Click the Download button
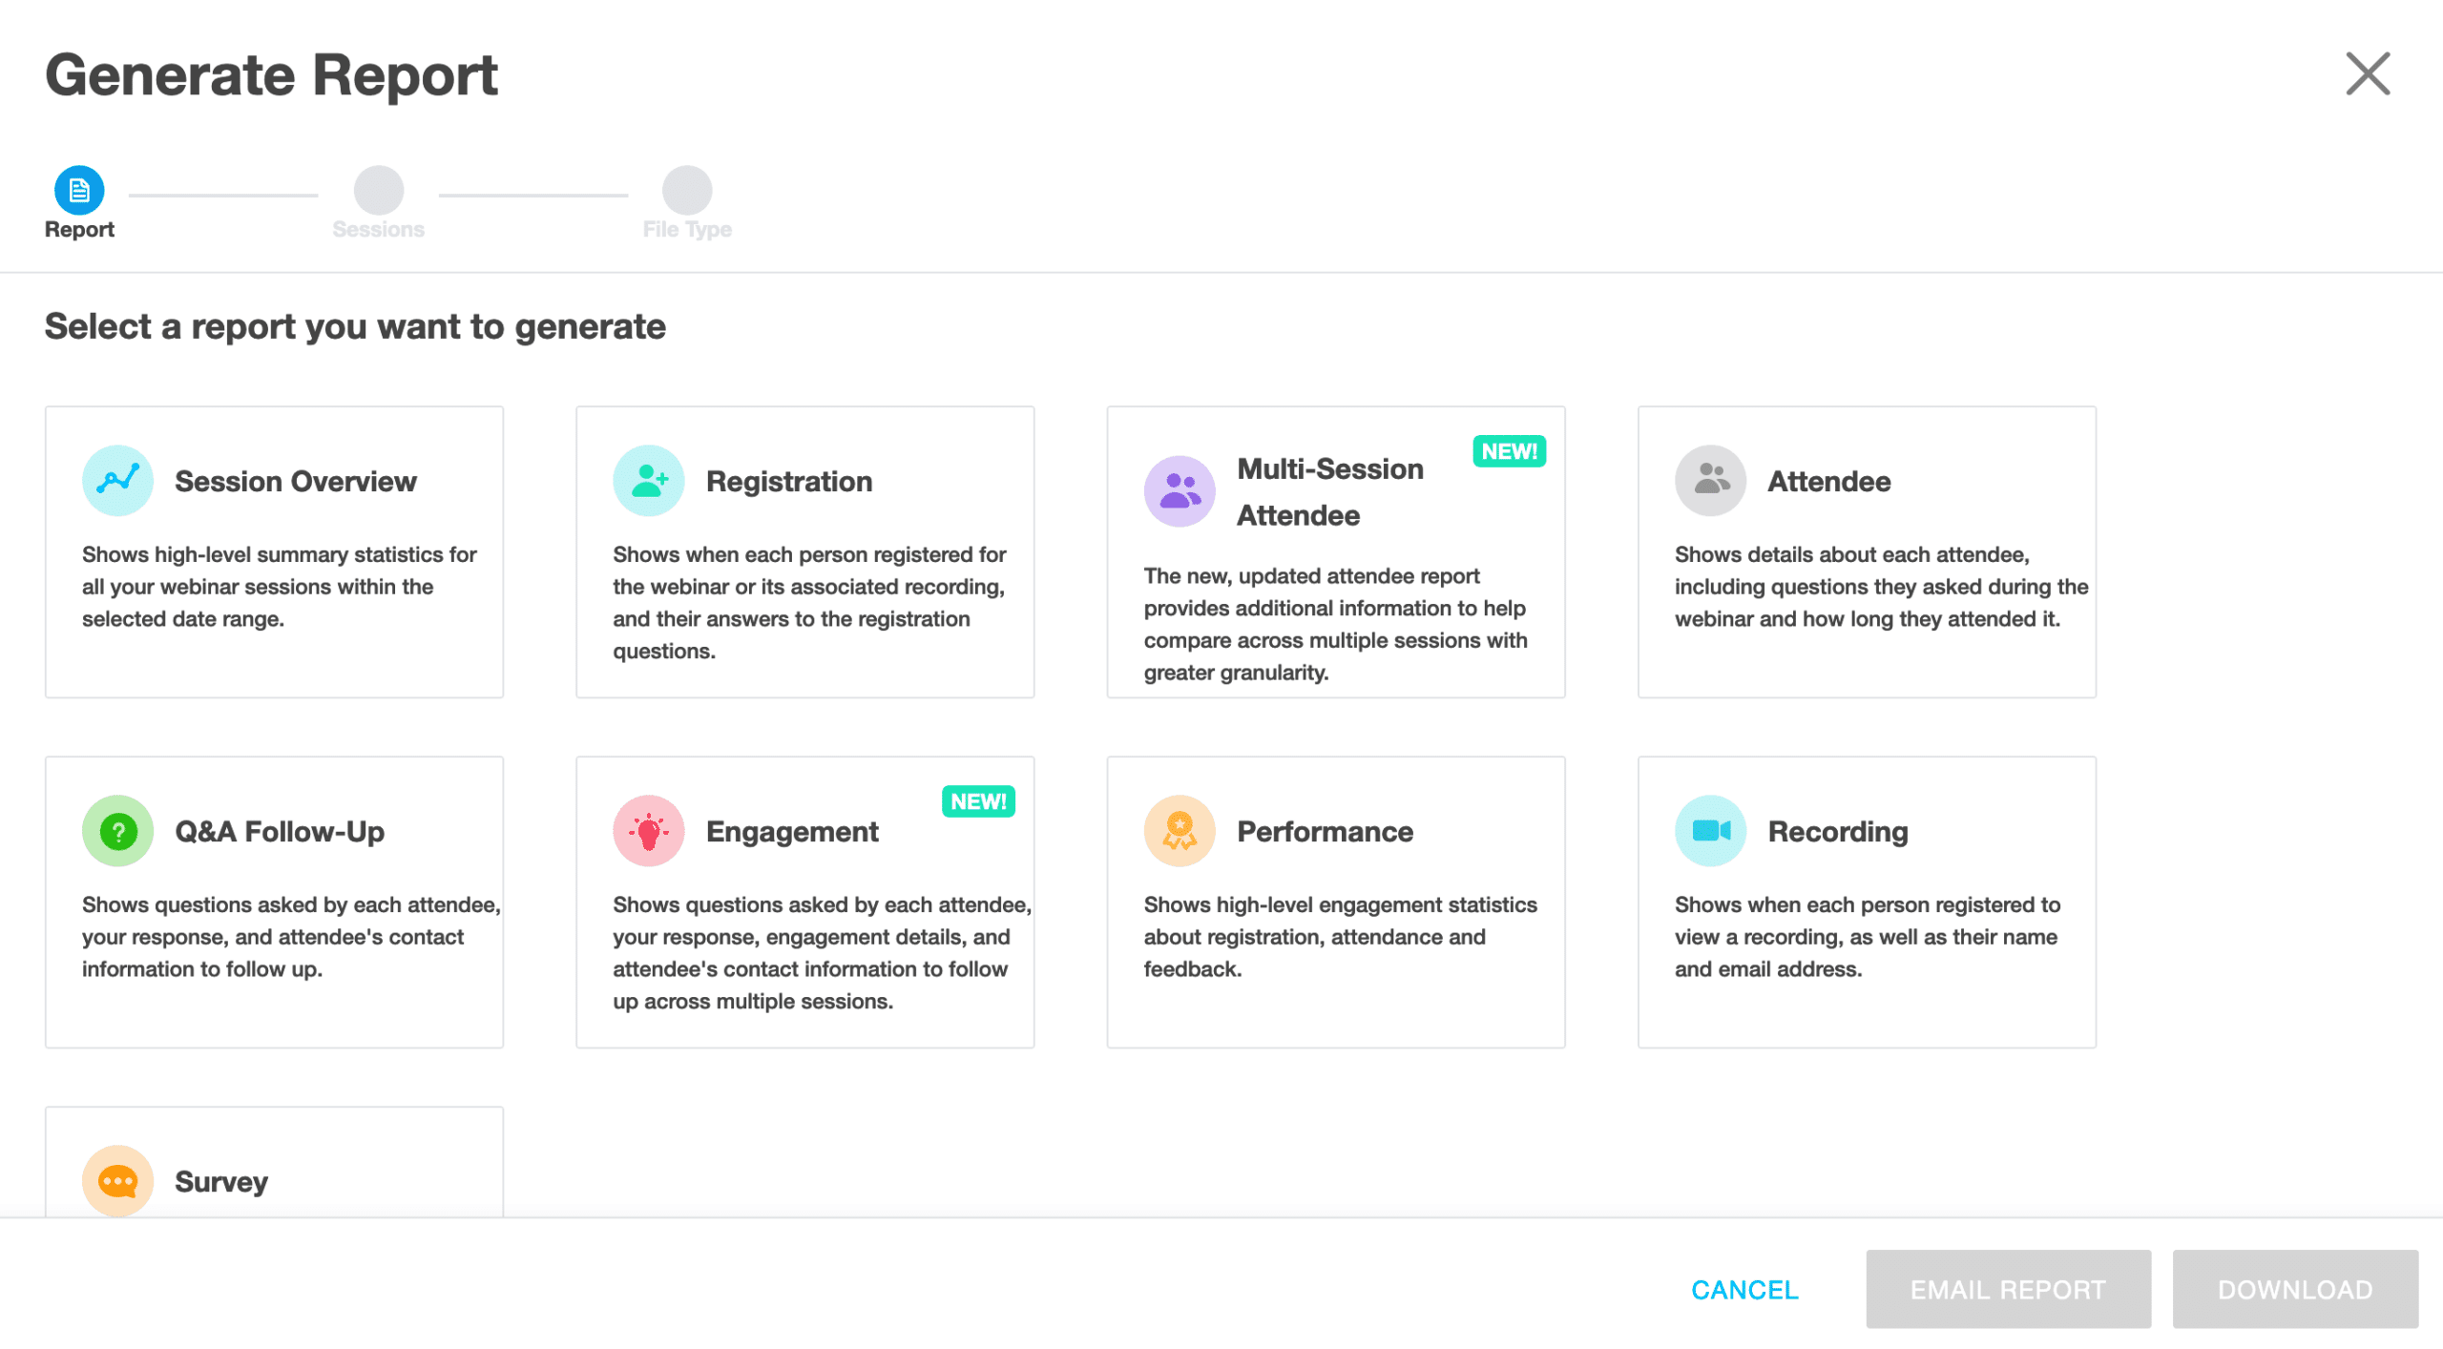Image resolution: width=2443 pixels, height=1349 pixels. click(x=2295, y=1289)
